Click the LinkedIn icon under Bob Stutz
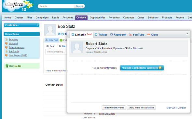Screen dimensions: 192x119 point(59,34)
